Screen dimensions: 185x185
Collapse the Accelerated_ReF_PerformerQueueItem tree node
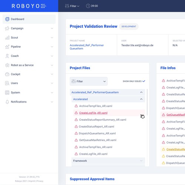click(x=141, y=92)
